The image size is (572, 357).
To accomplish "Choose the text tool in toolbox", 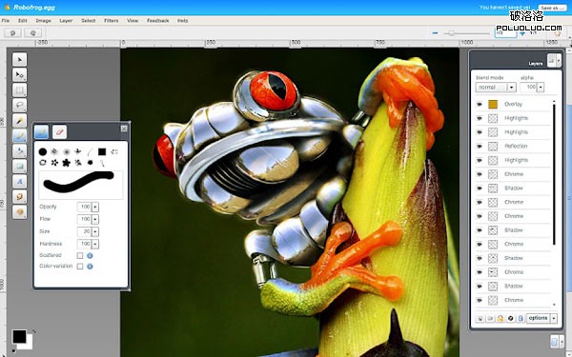I will tap(19, 182).
